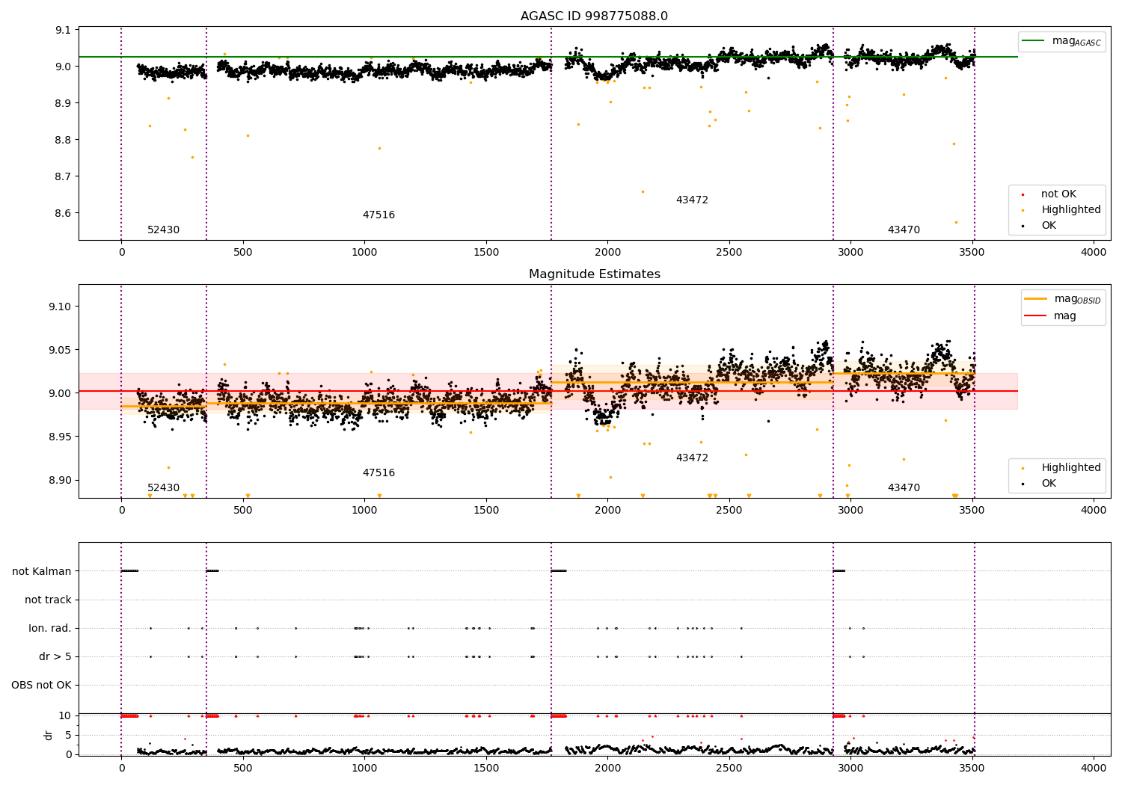Click the 9.05 y-axis tick label
This screenshot has width=1122, height=785.
(60, 350)
